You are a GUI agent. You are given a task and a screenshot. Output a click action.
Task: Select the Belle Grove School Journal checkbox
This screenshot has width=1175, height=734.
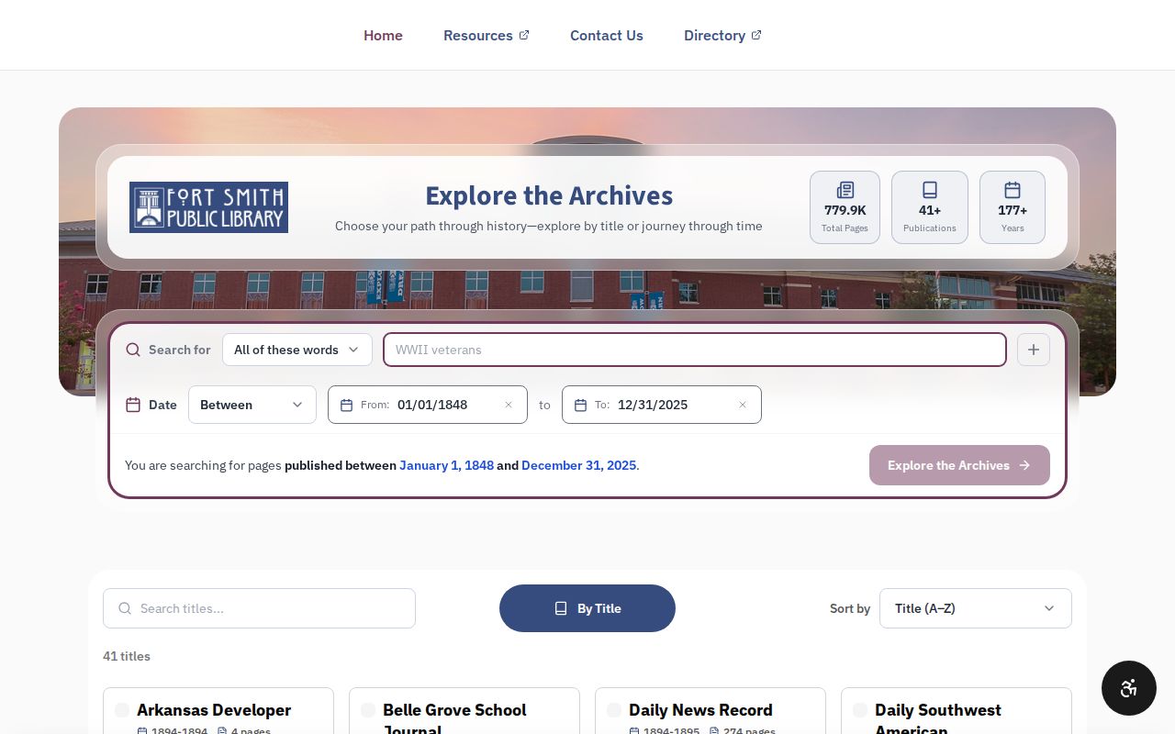tap(368, 710)
